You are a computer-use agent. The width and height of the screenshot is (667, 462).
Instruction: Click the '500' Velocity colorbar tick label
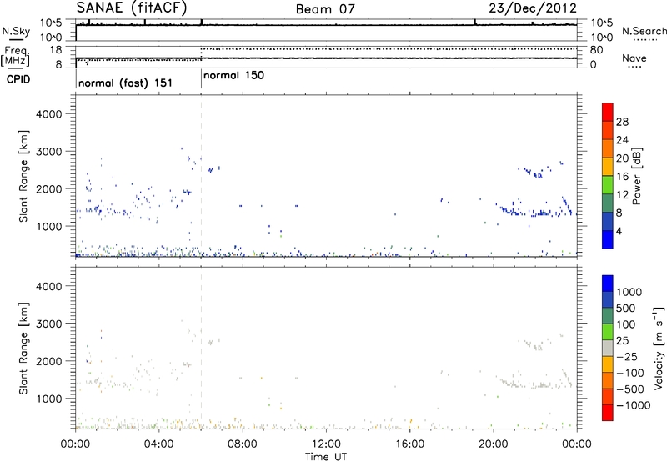(x=626, y=308)
